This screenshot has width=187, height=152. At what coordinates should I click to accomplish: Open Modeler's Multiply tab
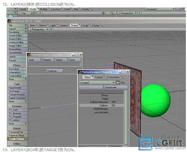coord(44,9)
